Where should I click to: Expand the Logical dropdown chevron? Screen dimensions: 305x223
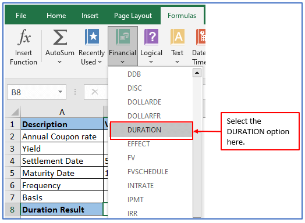(151, 62)
